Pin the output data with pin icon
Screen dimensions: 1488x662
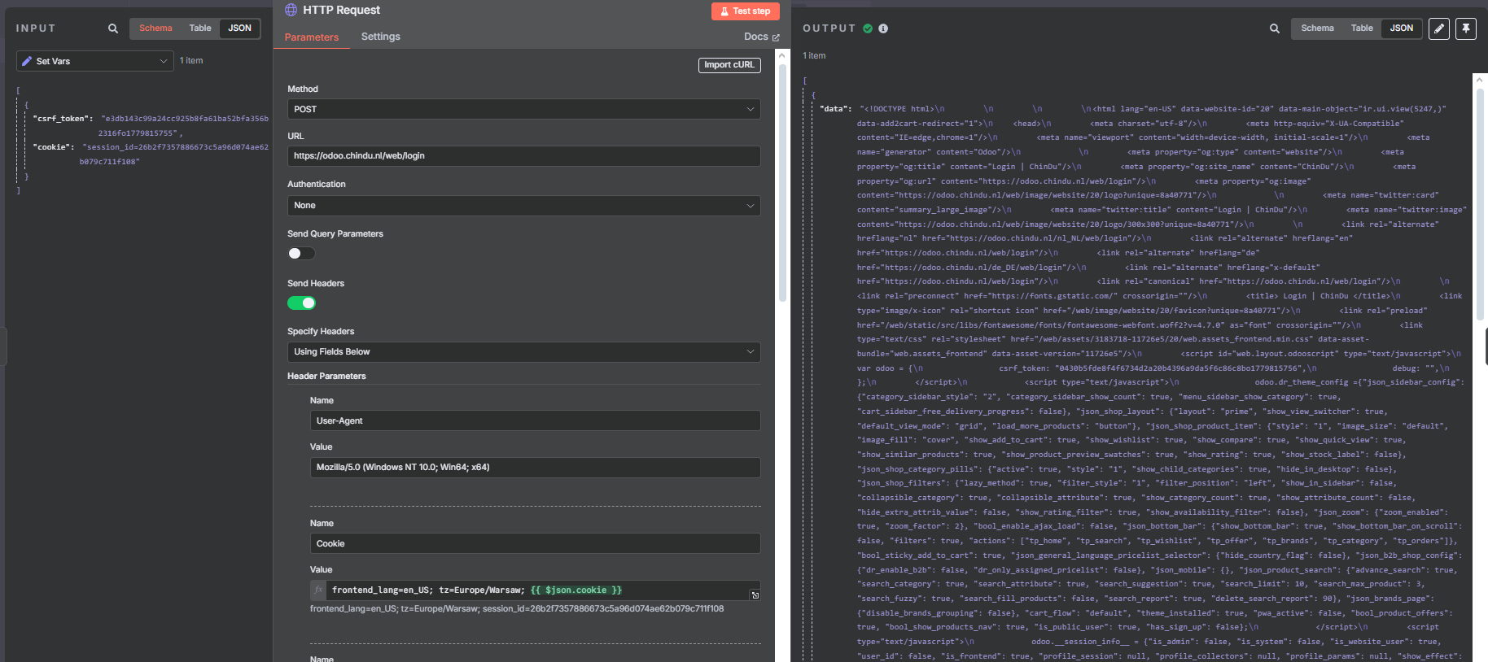[x=1466, y=28]
